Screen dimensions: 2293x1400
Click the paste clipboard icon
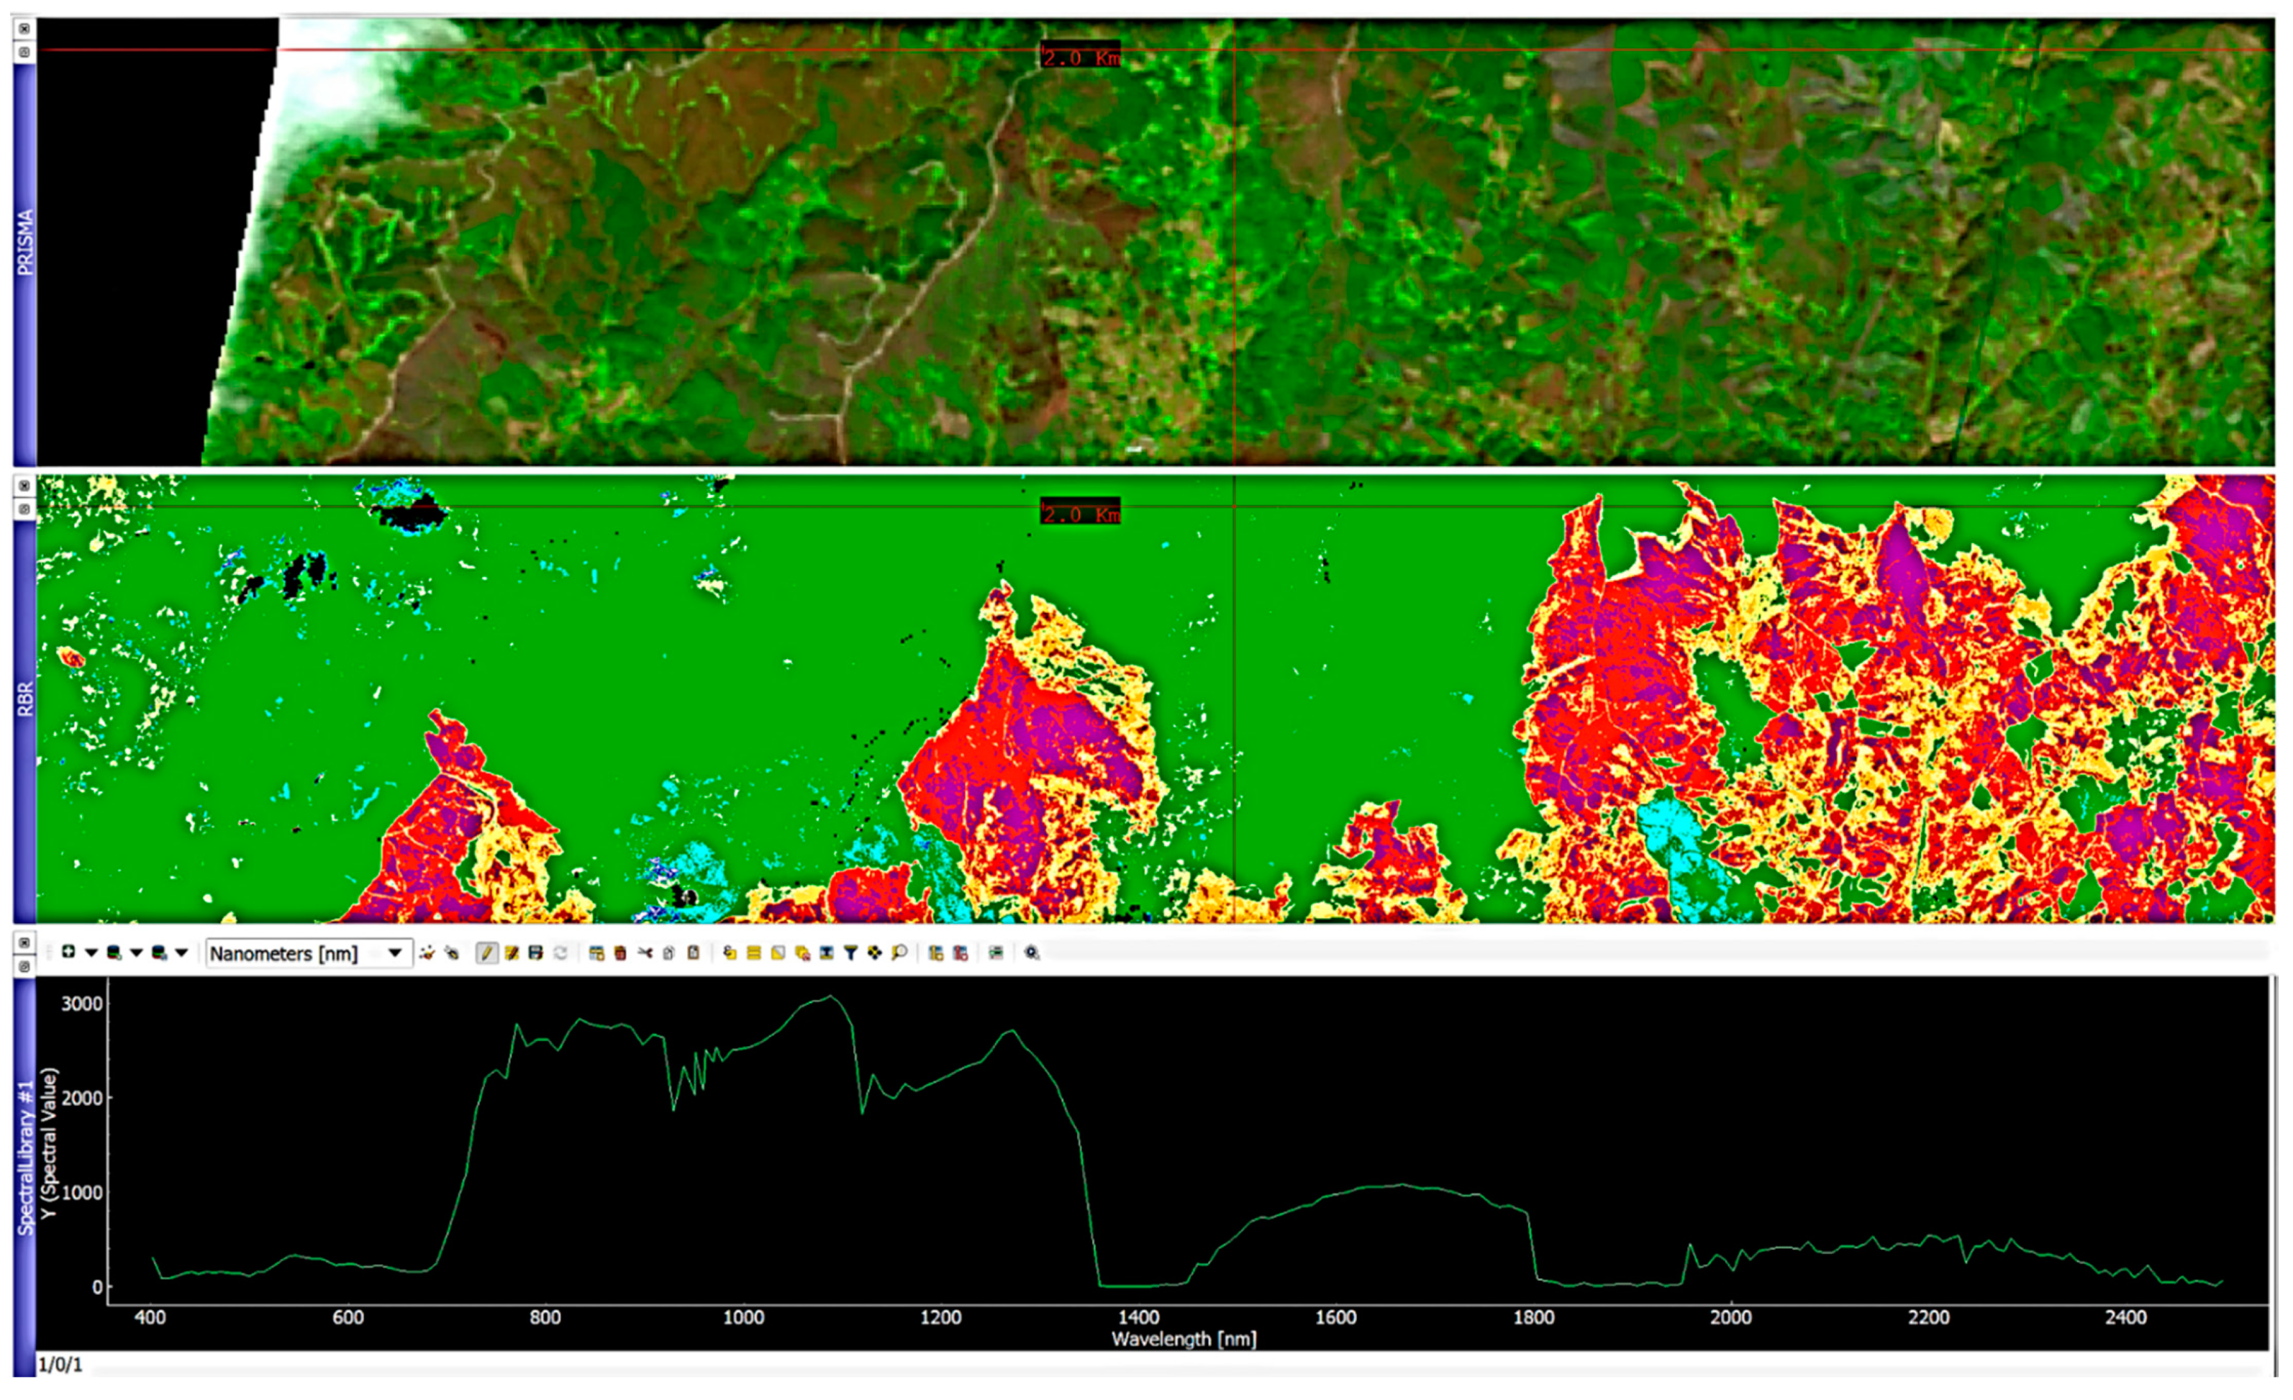click(x=694, y=953)
